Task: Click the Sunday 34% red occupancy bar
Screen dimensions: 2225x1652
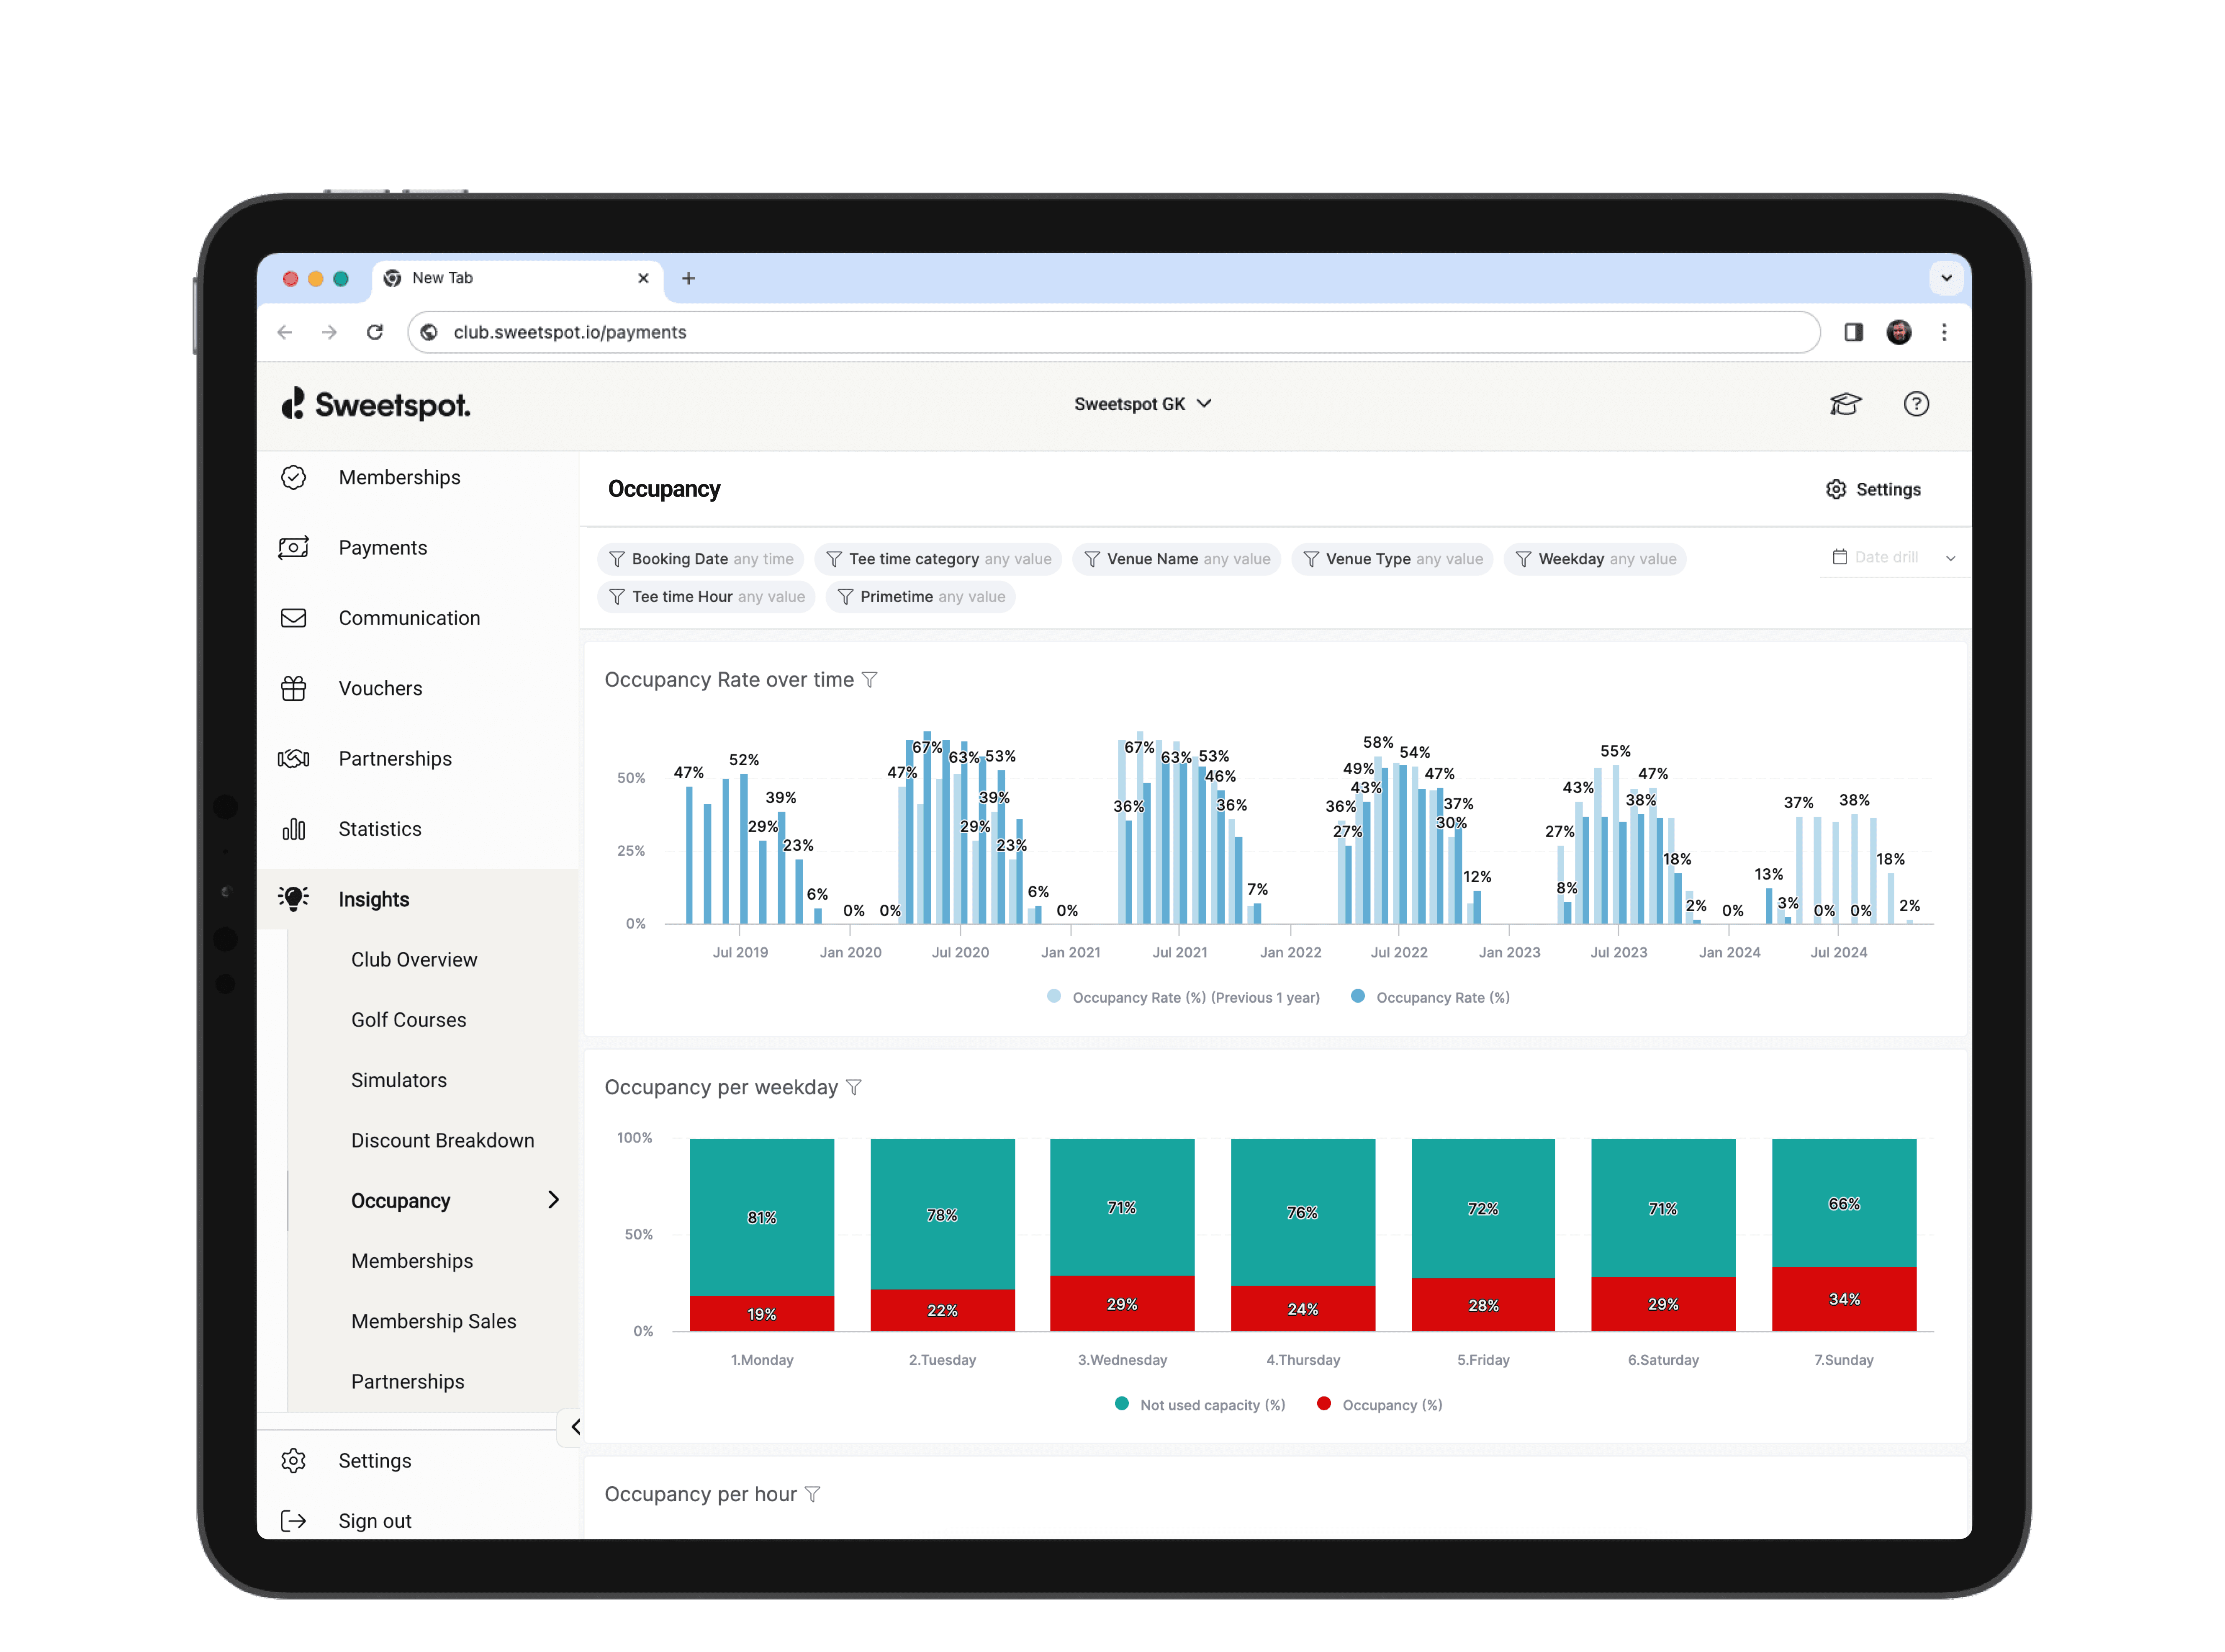Action: click(x=1843, y=1299)
